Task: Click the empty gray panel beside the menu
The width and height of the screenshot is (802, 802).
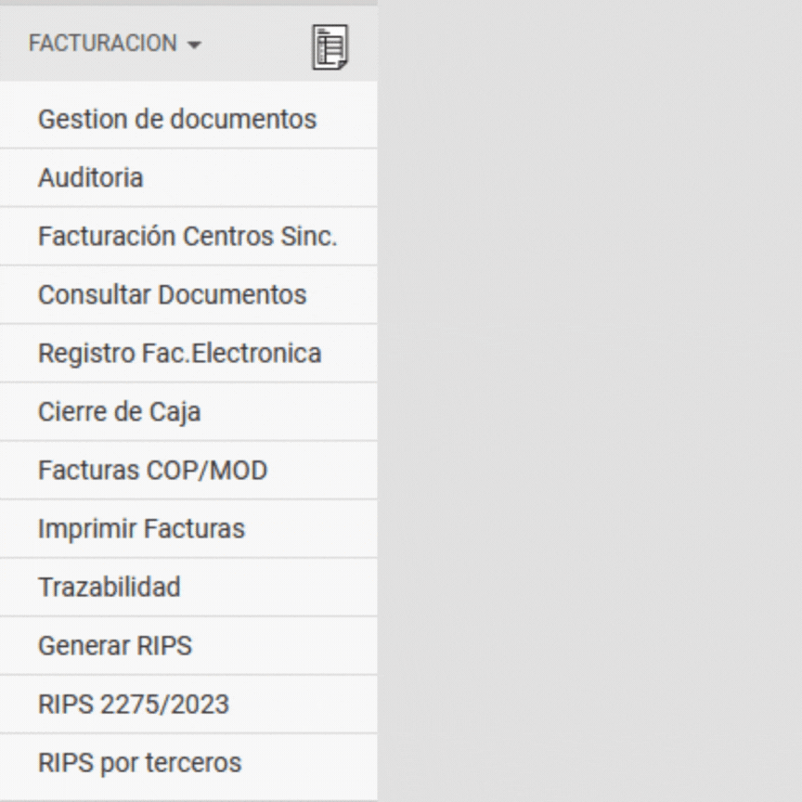Action: (x=589, y=399)
